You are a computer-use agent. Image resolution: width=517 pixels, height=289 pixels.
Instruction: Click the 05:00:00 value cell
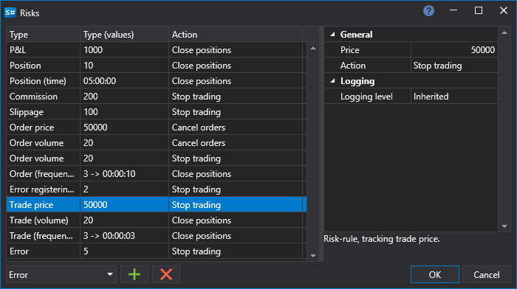point(124,81)
